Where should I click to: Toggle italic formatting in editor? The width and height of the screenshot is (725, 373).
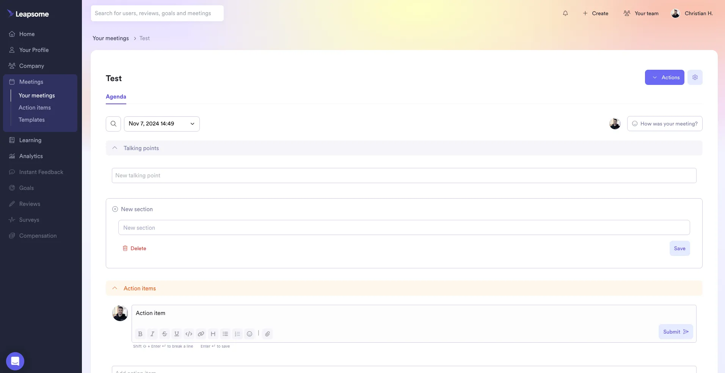pos(152,334)
